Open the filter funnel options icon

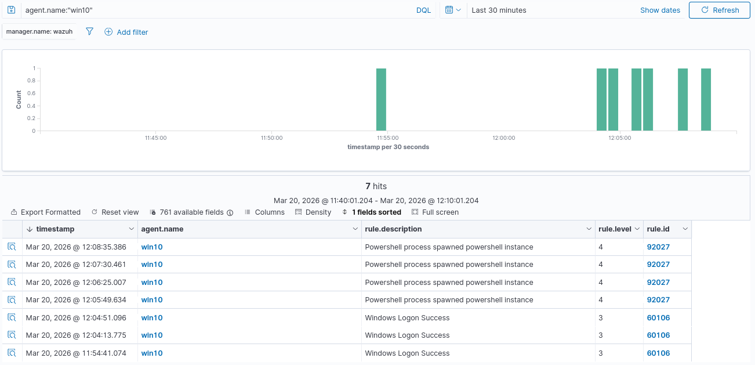pos(89,32)
